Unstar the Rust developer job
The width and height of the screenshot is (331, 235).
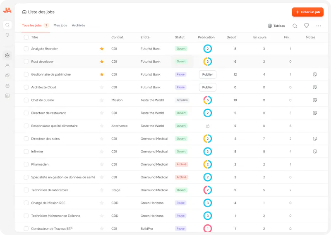pos(102,62)
